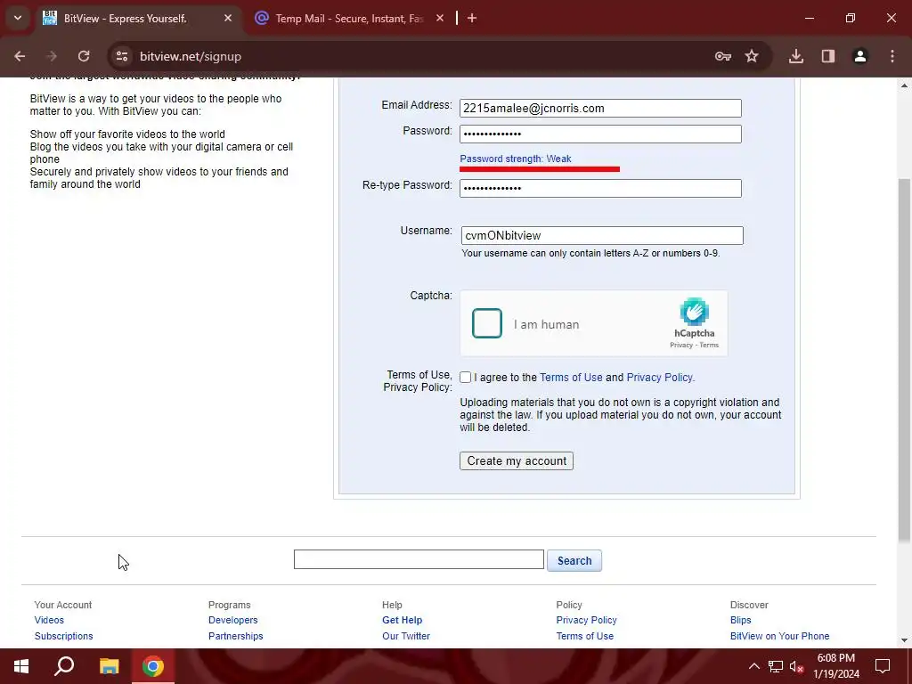The height and width of the screenshot is (684, 912).
Task: Close the BitView tab
Action: [228, 19]
